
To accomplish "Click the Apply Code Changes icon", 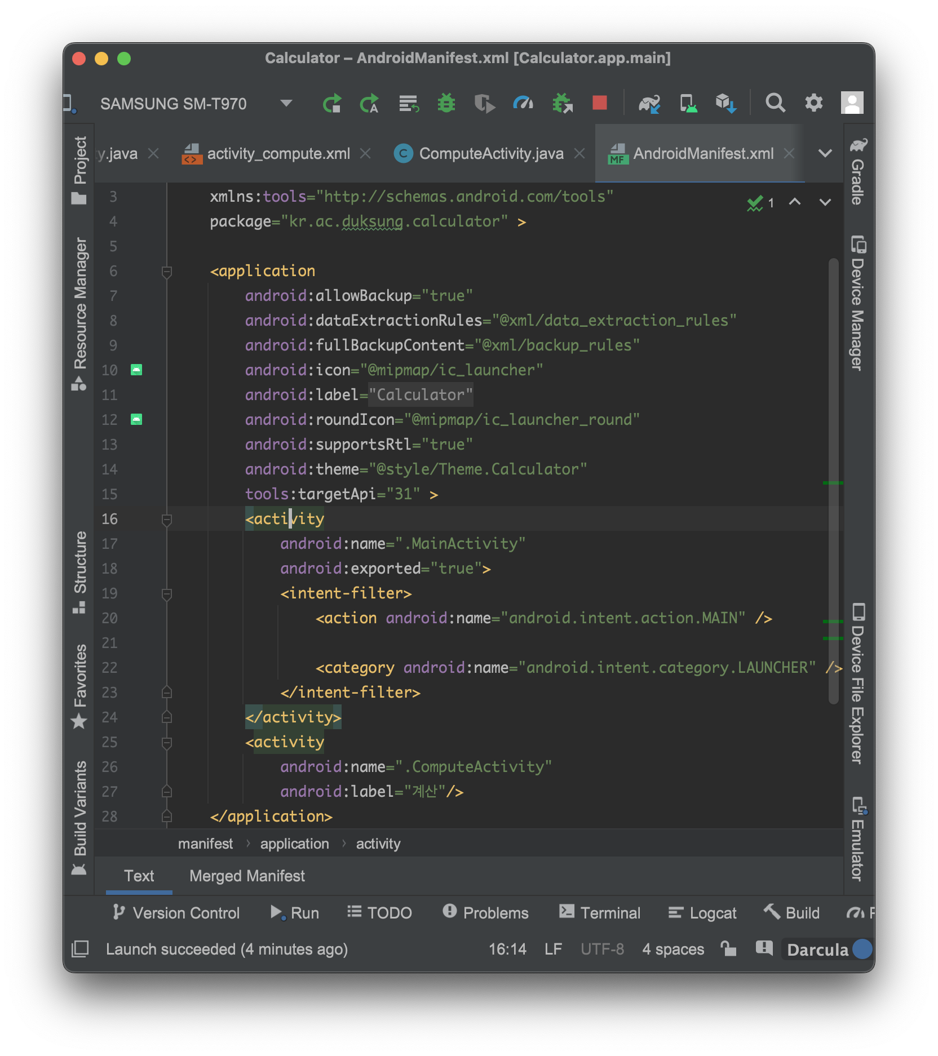I will tap(409, 103).
